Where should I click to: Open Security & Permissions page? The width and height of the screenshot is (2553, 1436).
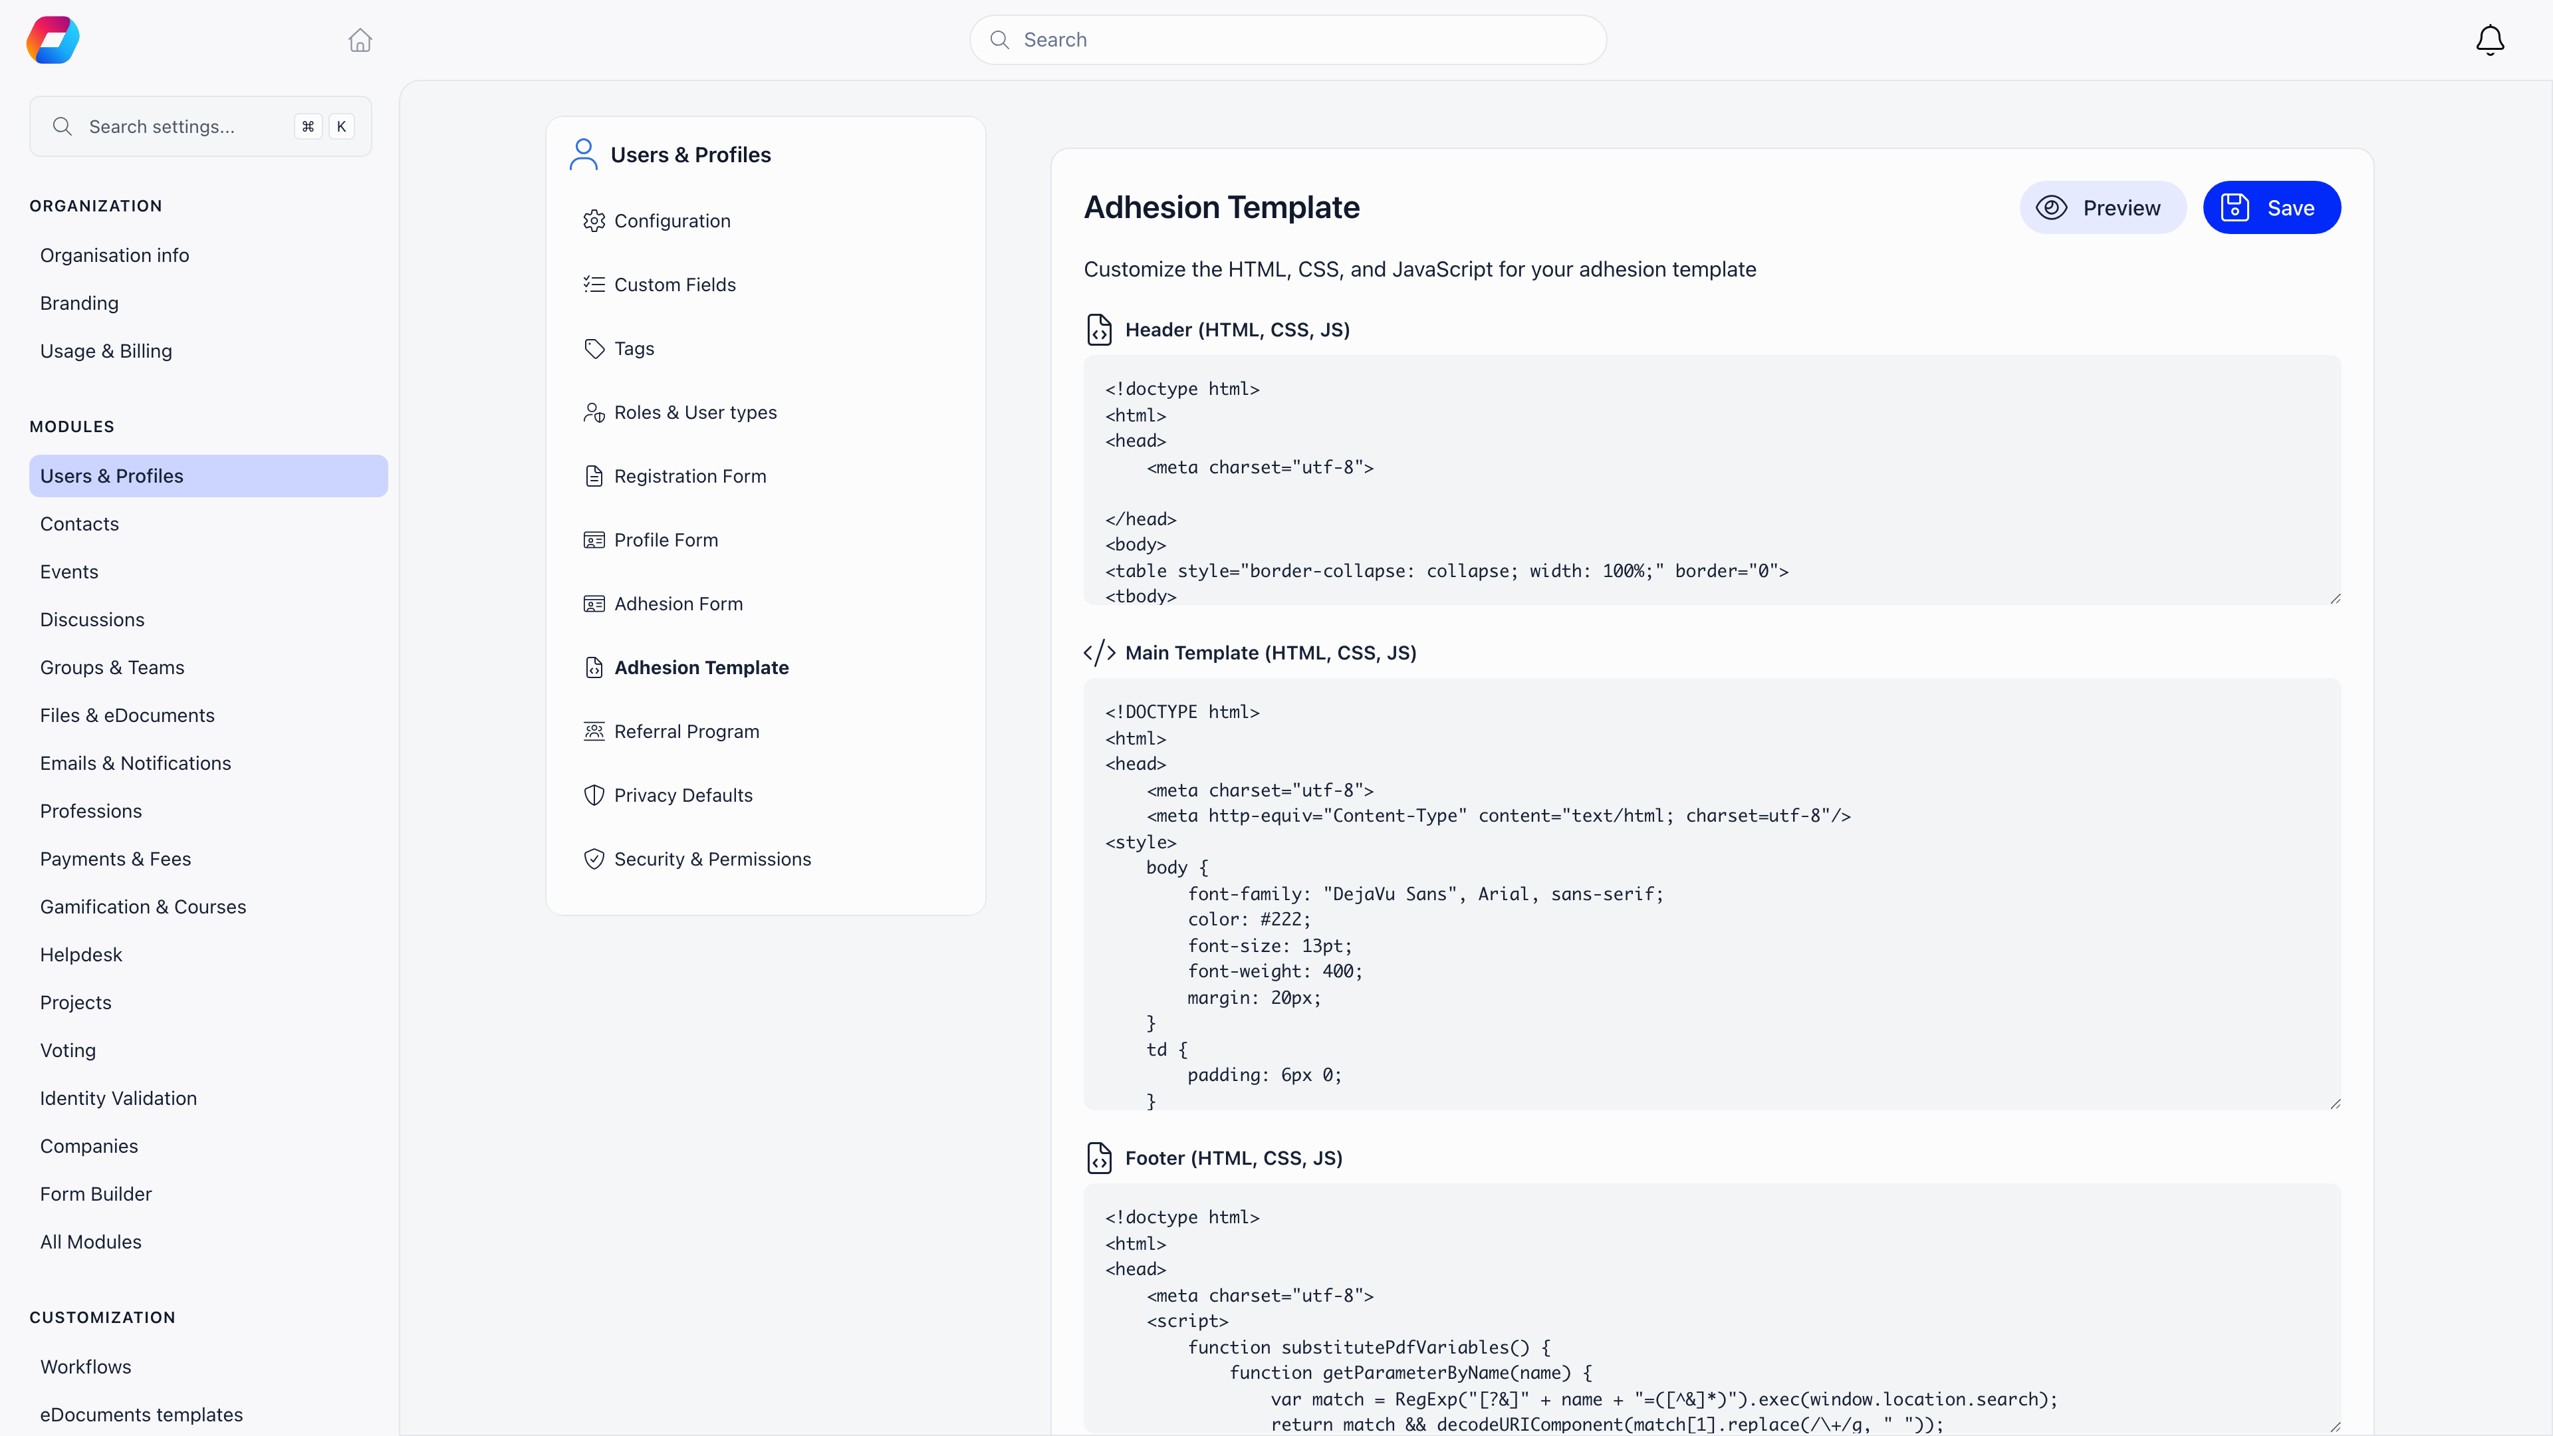point(713,859)
